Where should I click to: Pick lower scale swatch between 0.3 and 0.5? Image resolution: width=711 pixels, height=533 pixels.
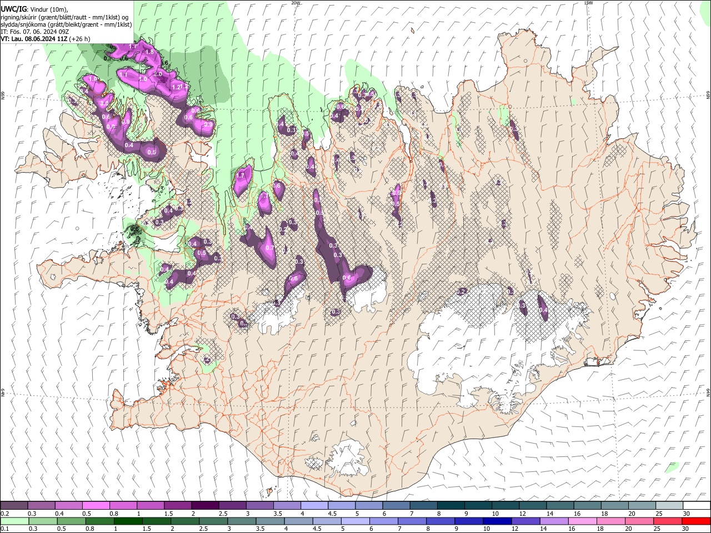(44, 521)
